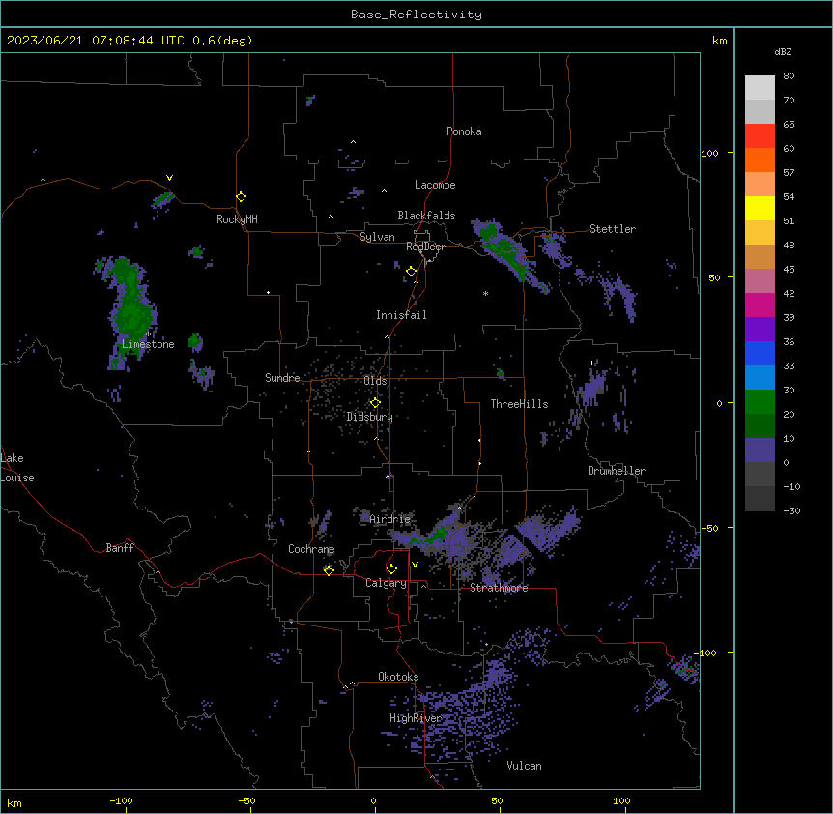Image resolution: width=833 pixels, height=814 pixels.
Task: Click the Vulcan label
Action: [525, 766]
